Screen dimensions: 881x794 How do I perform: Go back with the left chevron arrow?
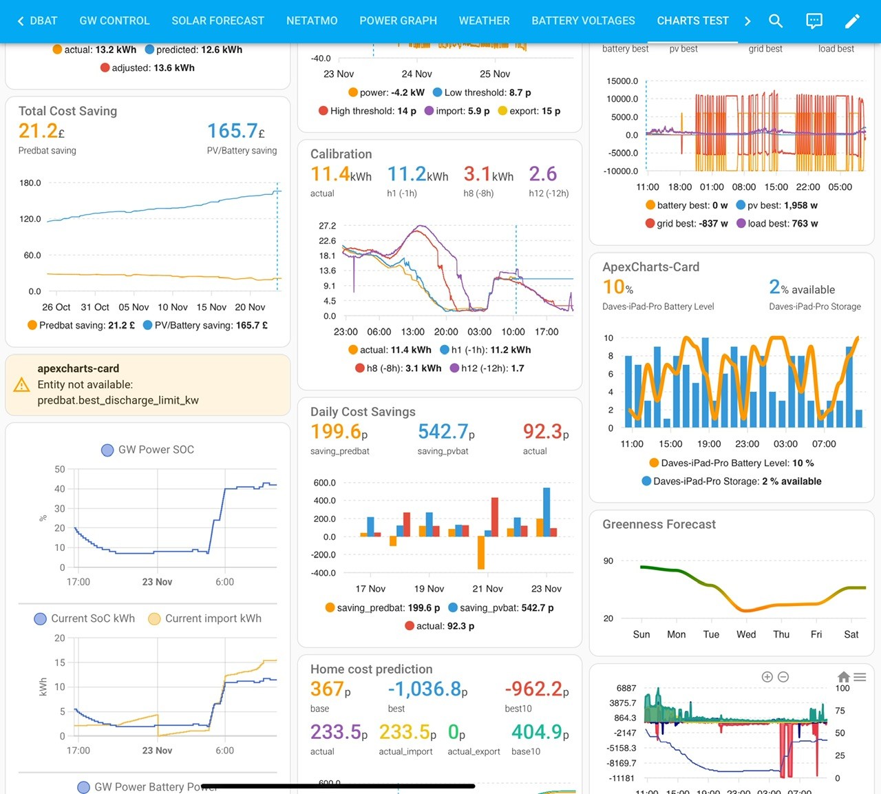coord(21,21)
